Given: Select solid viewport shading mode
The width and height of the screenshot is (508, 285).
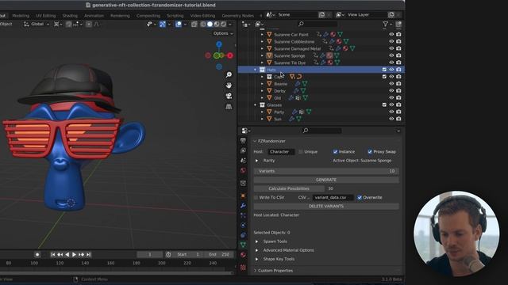Looking at the screenshot, I should 210,25.
